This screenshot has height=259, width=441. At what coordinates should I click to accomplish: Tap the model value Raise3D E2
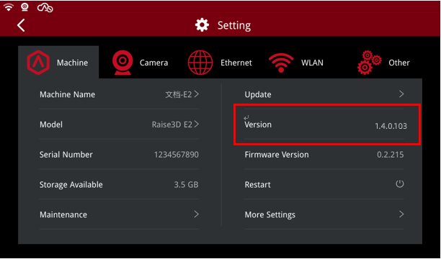click(172, 124)
